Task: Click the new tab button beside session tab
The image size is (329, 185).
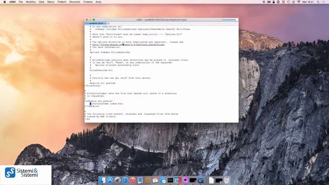Action: tap(108, 23)
